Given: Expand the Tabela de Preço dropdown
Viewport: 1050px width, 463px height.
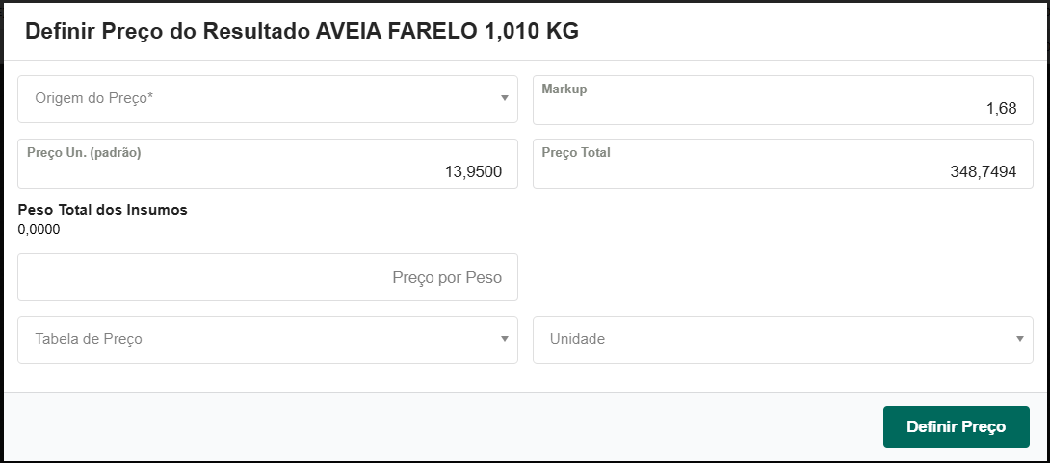Looking at the screenshot, I should click(x=260, y=339).
